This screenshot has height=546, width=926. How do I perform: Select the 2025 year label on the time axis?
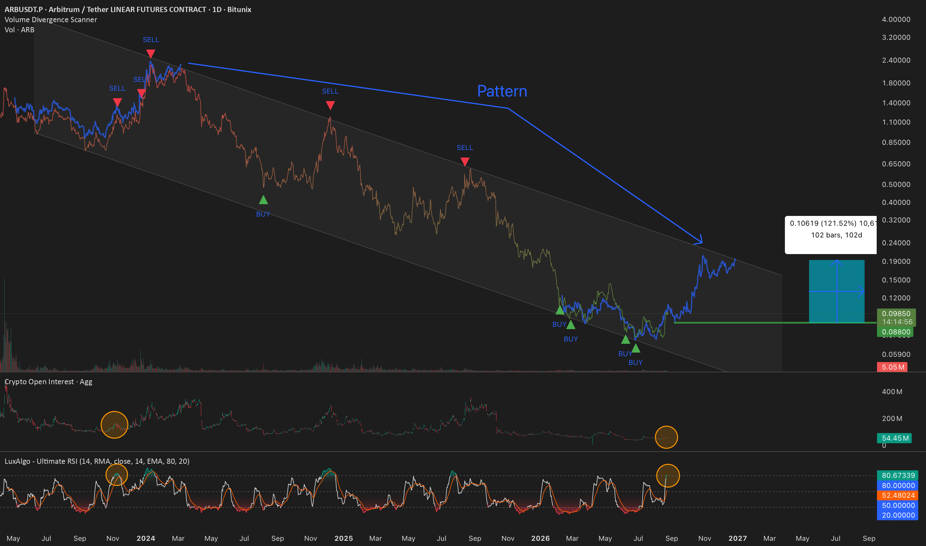click(x=344, y=538)
